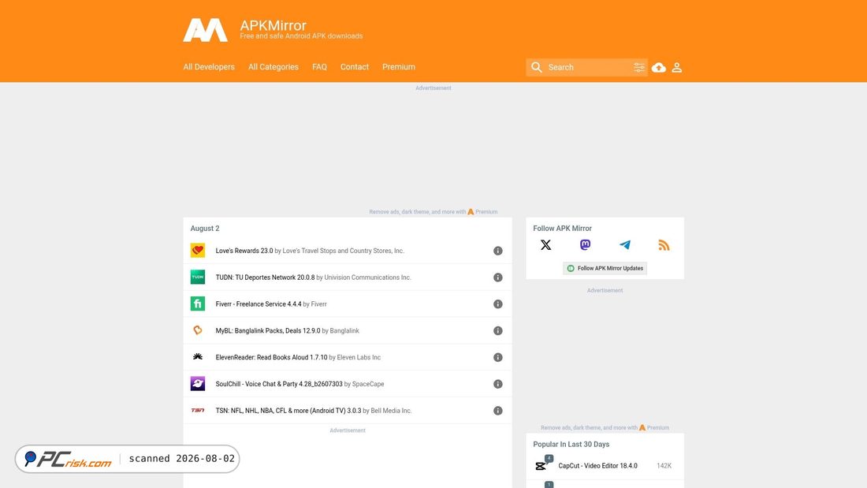Click the "August 2" date heading
This screenshot has width=867, height=488.
click(x=205, y=229)
